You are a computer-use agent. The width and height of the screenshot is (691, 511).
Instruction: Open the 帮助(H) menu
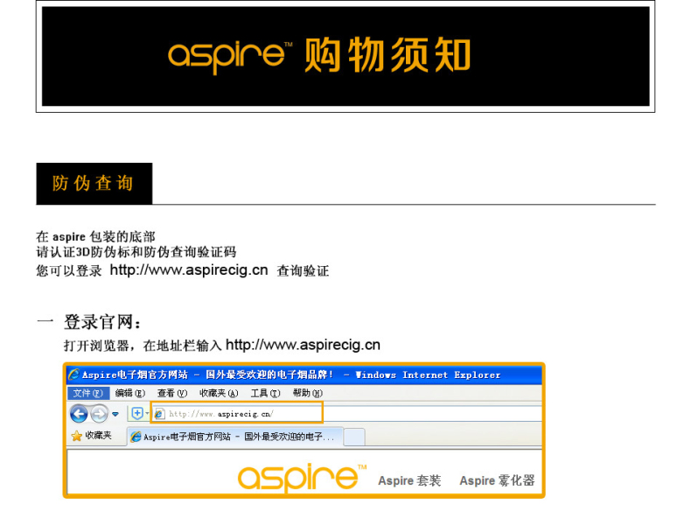point(308,393)
